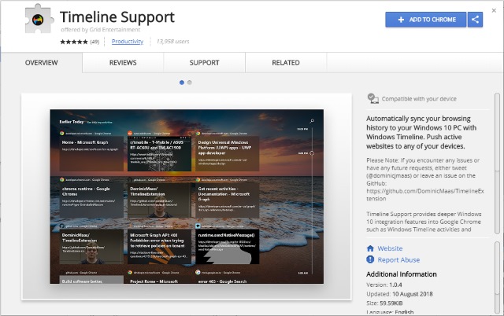Switch to the Reviews tab
504x316 pixels.
pos(123,62)
